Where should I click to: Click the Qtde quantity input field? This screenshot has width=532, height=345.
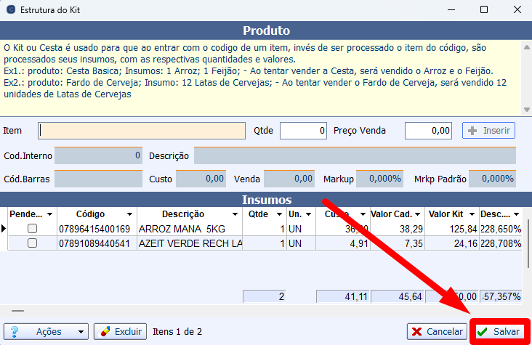(x=303, y=131)
